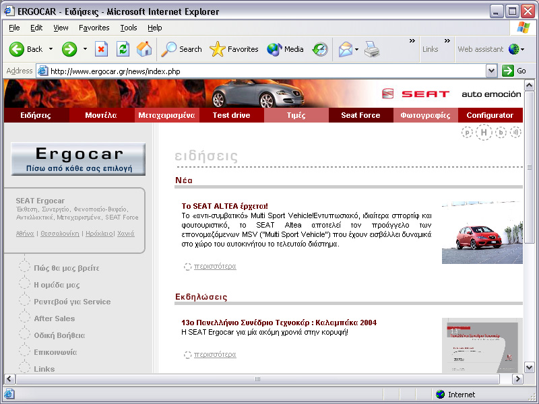Click the horizontal scrollbar right arrow
The height and width of the screenshot is (404, 539).
[517, 379]
